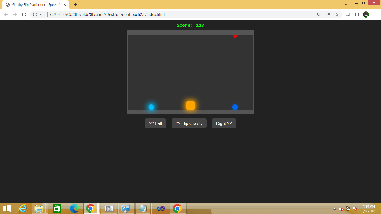Launch Internet Explorer from taskbar
Screen dimensions: 381x214
click(23, 208)
